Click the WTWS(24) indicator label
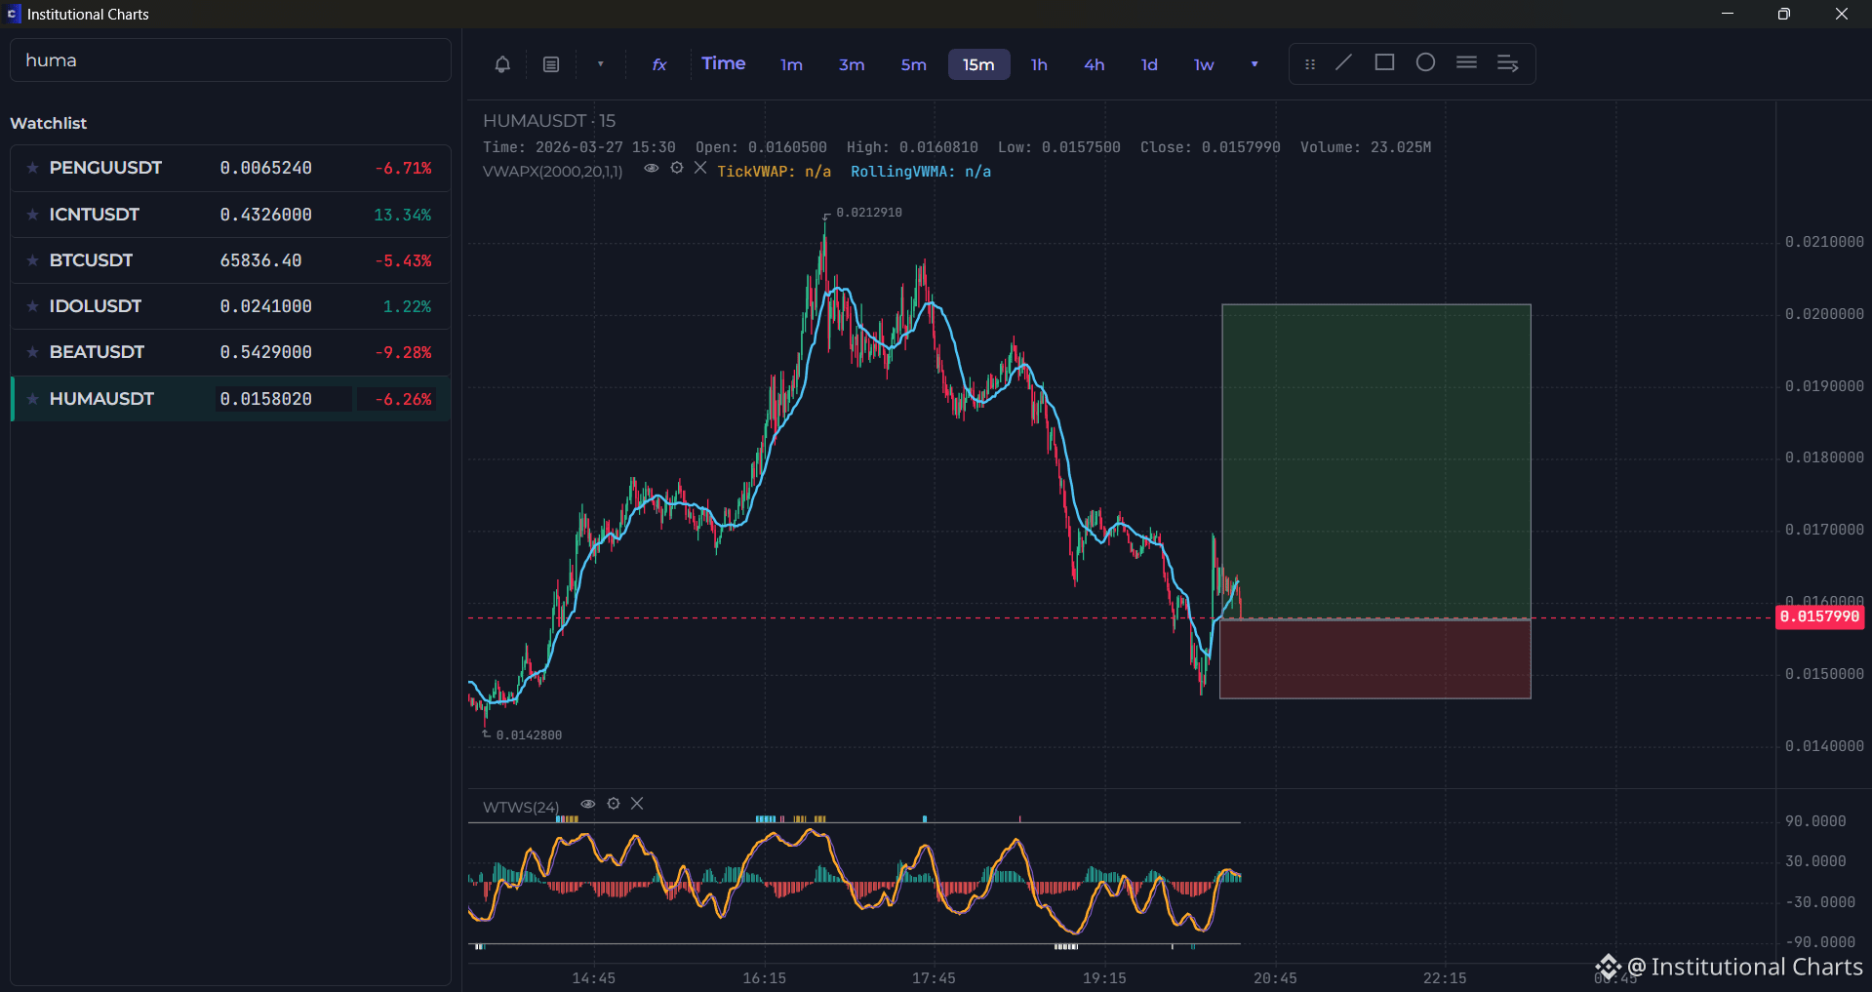This screenshot has width=1872, height=992. coord(521,808)
